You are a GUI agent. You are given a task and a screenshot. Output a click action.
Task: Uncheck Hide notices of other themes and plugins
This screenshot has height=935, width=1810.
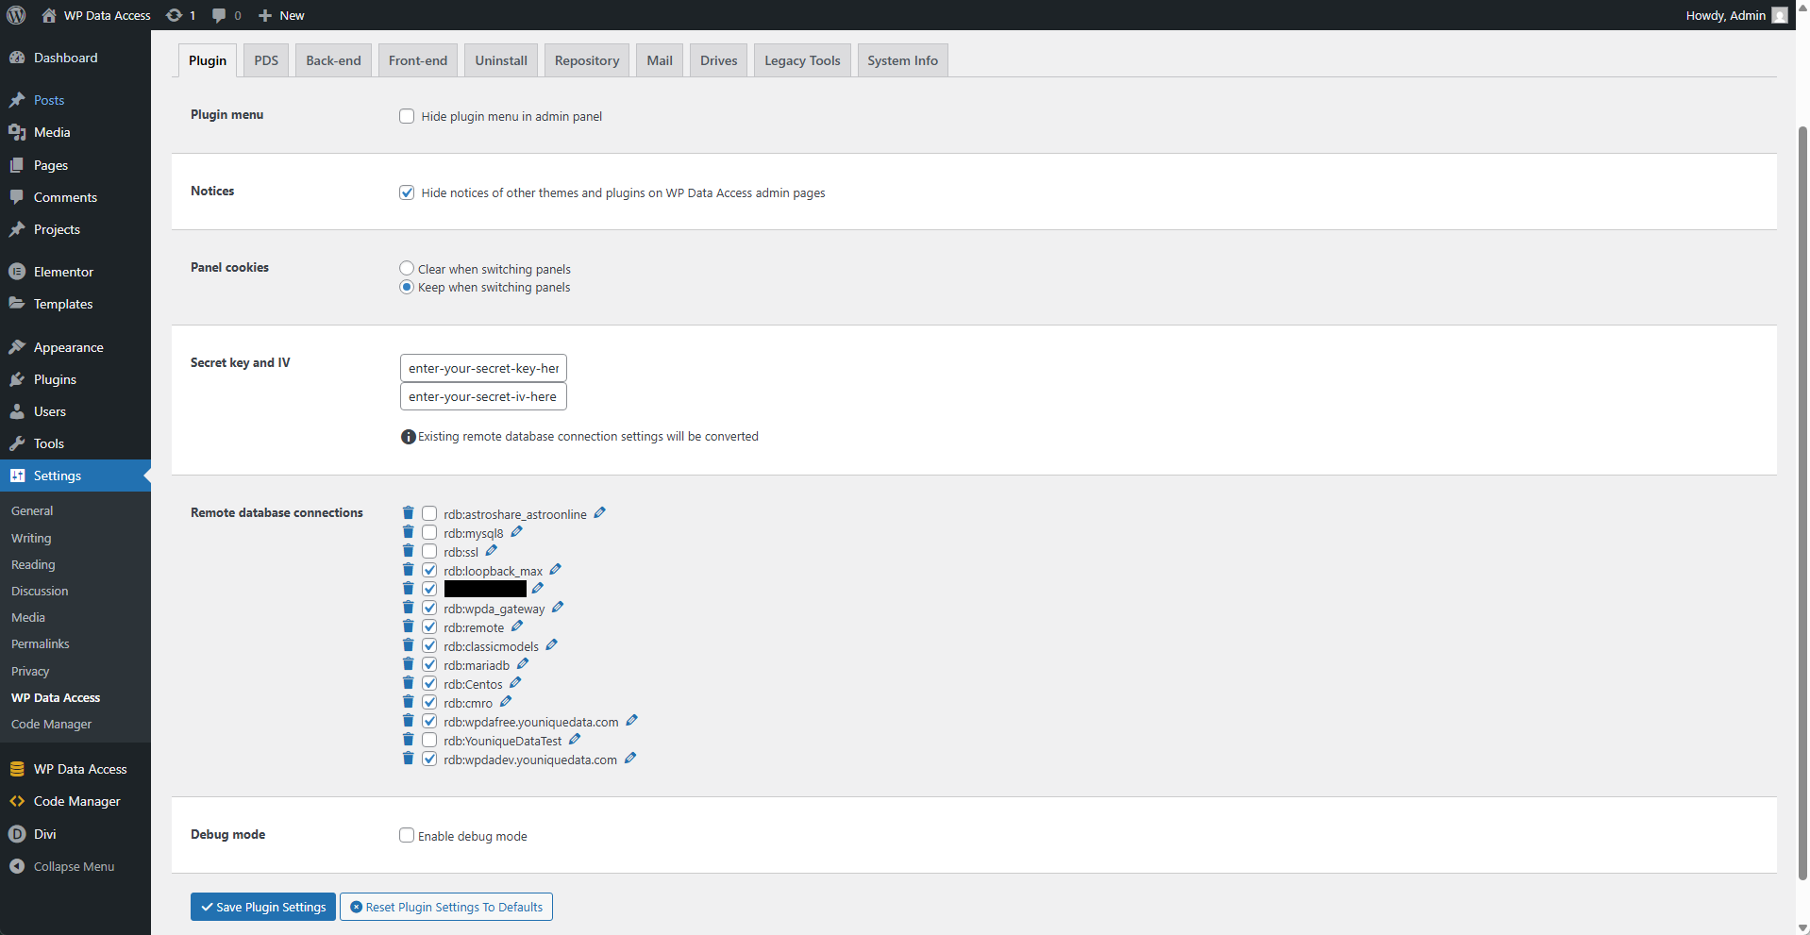pos(406,192)
